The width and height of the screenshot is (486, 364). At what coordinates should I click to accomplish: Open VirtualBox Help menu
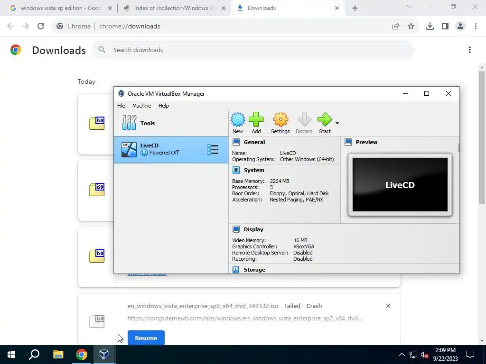click(x=163, y=106)
